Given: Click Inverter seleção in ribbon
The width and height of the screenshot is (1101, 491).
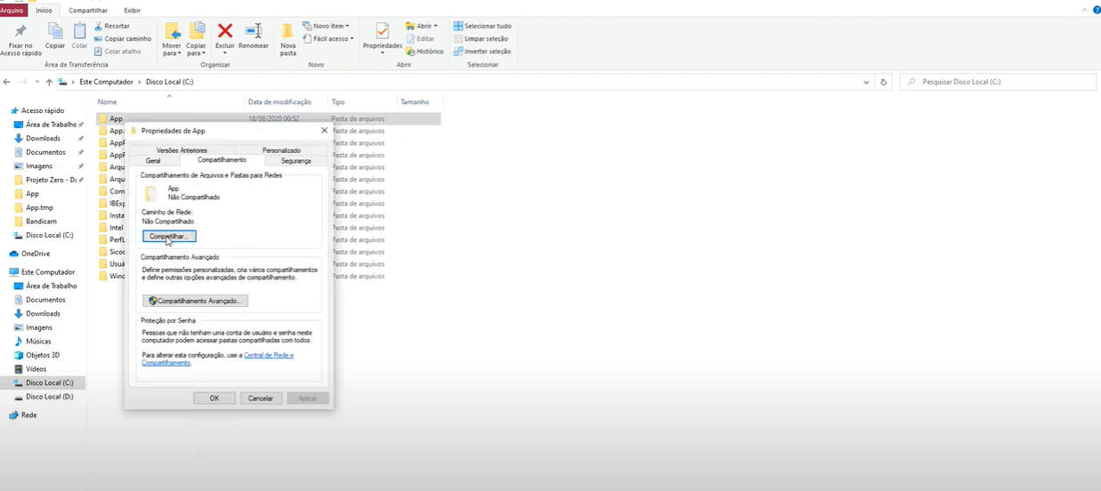Looking at the screenshot, I should pos(458,52).
